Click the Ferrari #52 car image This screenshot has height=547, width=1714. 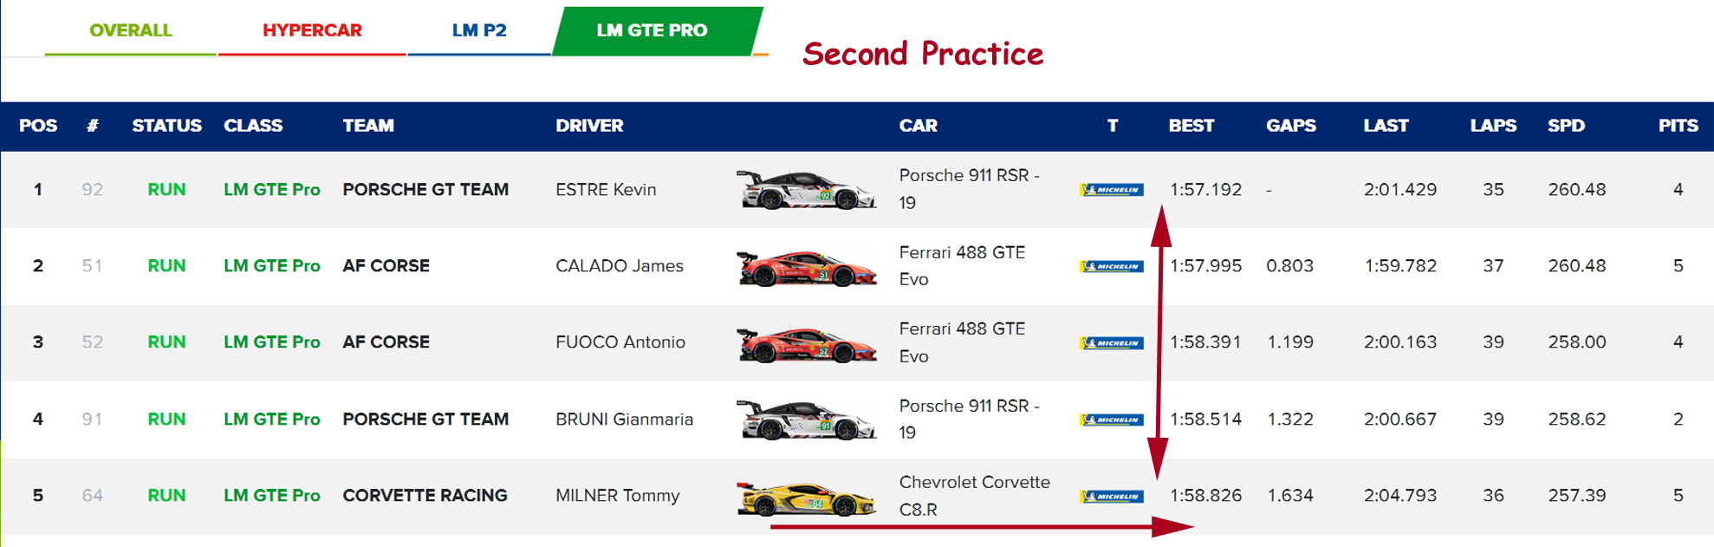pyautogui.click(x=806, y=343)
